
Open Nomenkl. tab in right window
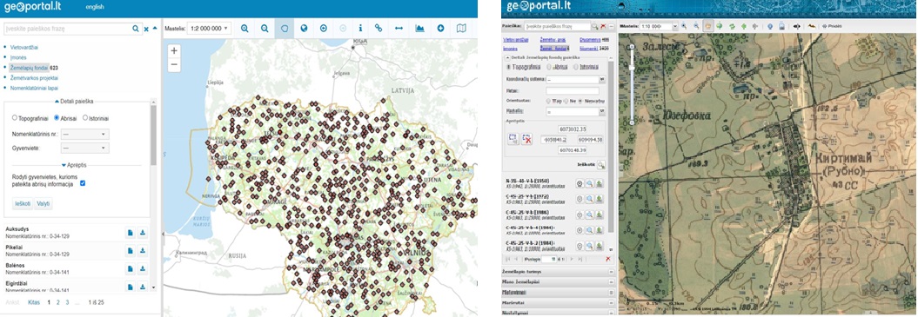coord(590,48)
